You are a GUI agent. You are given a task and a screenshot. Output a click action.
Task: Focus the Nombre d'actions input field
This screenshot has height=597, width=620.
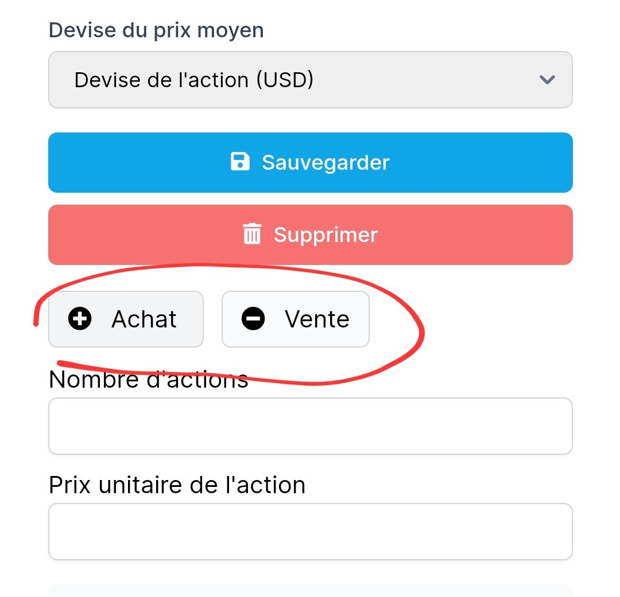pos(310,426)
